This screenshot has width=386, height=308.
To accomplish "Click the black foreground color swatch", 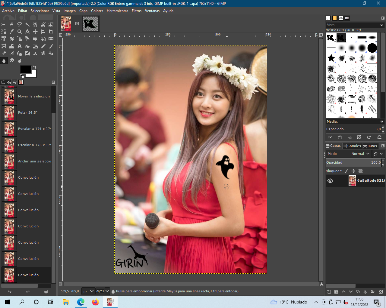I will [26, 69].
